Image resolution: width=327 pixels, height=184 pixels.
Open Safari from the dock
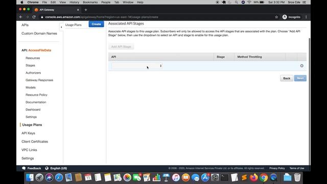(x=59, y=177)
